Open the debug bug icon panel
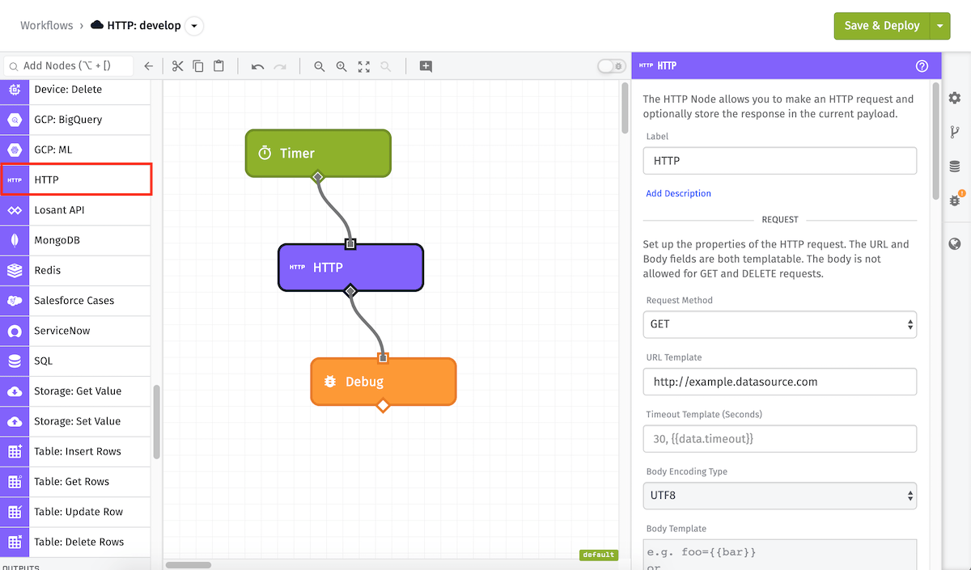Screen dimensions: 971x570 click(955, 200)
